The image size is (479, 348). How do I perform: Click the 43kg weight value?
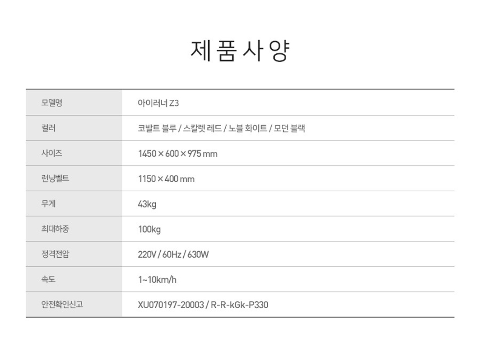click(147, 204)
